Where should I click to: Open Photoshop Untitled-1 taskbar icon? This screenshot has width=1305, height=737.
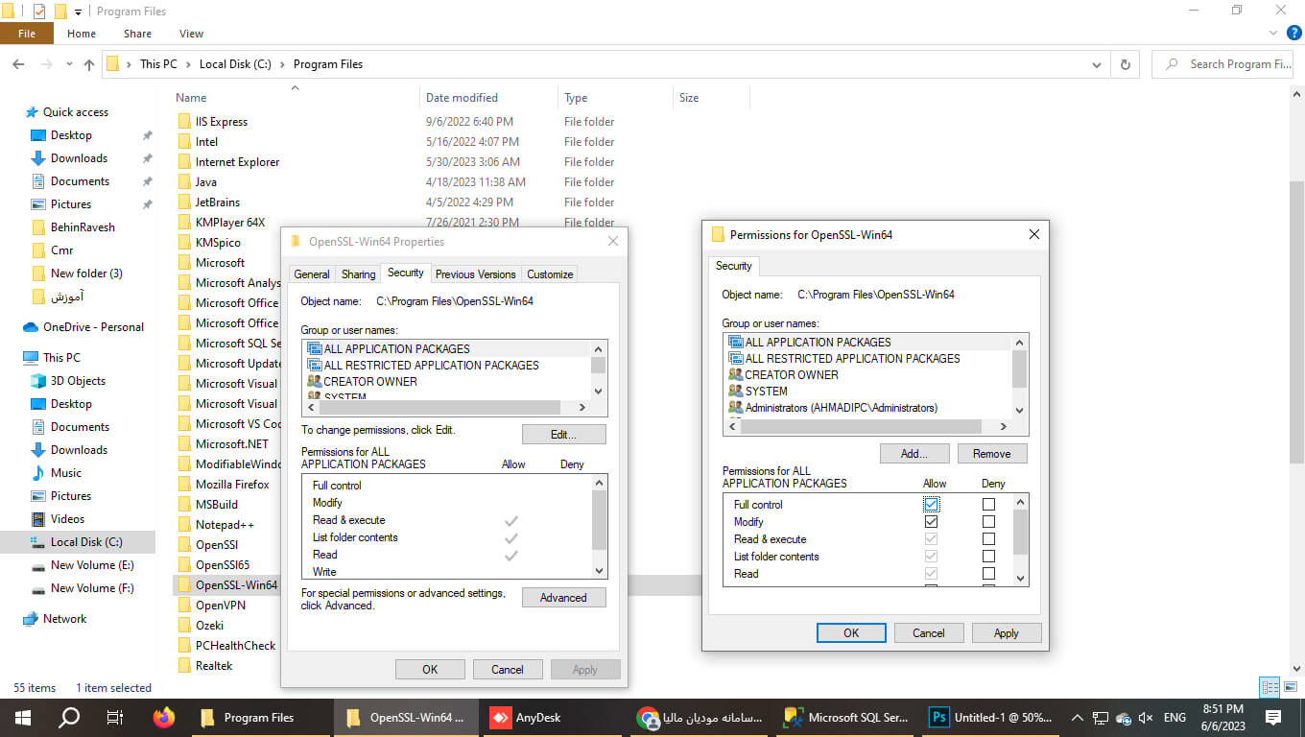992,717
